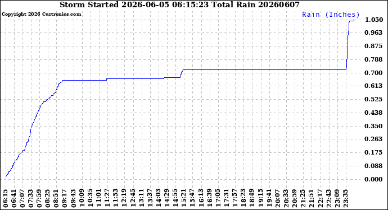Click the 12:19 time label
The image size is (388, 210).
pyautogui.click(x=124, y=199)
